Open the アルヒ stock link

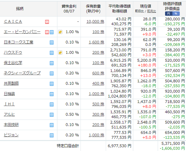click(9, 114)
